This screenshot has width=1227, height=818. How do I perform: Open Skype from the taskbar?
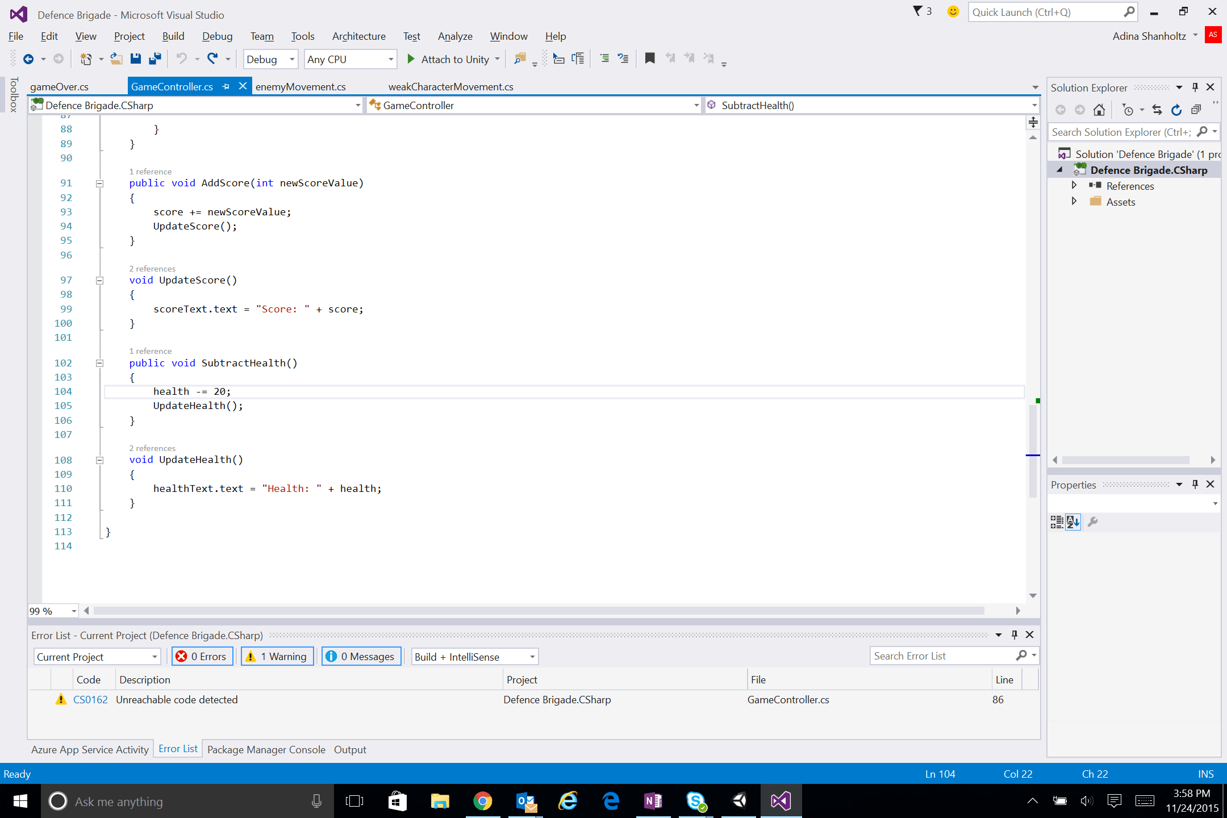696,801
